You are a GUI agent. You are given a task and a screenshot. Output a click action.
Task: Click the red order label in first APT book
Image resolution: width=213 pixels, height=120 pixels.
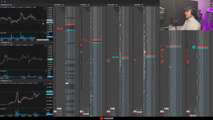click(x=60, y=29)
